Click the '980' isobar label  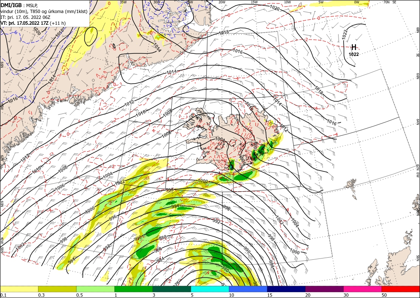(x=225, y=269)
